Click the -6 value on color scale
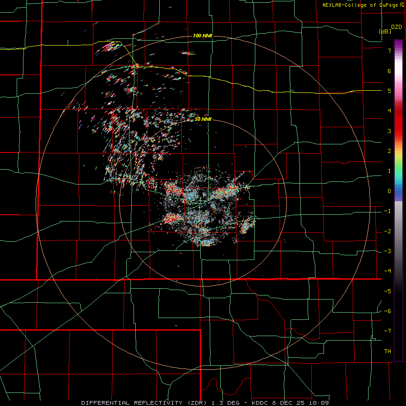 point(388,311)
